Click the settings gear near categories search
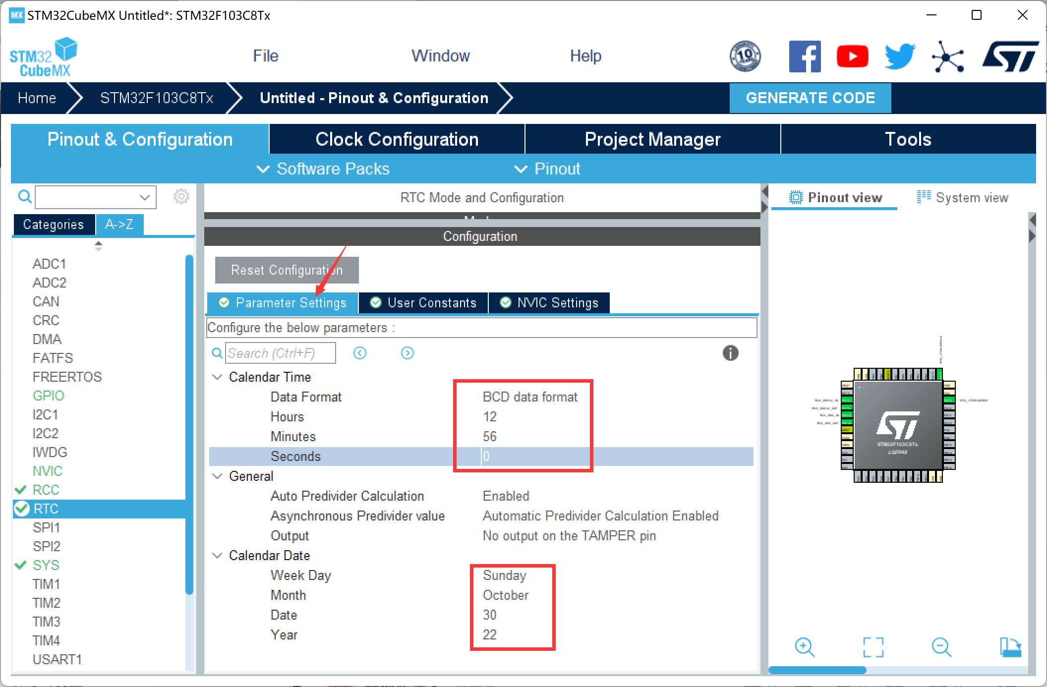Screen dimensions: 1047x687 181,197
